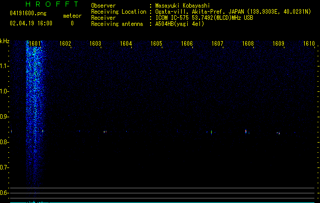Select the file name 04191600.png
The width and height of the screenshot is (320, 203).
pyautogui.click(x=28, y=14)
